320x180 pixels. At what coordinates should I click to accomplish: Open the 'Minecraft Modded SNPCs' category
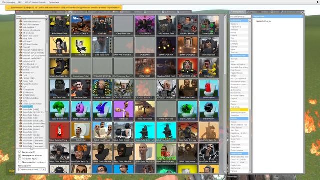32,50
